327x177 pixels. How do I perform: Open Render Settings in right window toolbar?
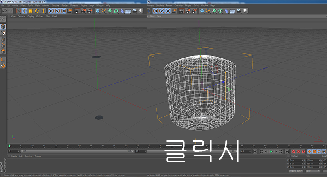coord(194,11)
